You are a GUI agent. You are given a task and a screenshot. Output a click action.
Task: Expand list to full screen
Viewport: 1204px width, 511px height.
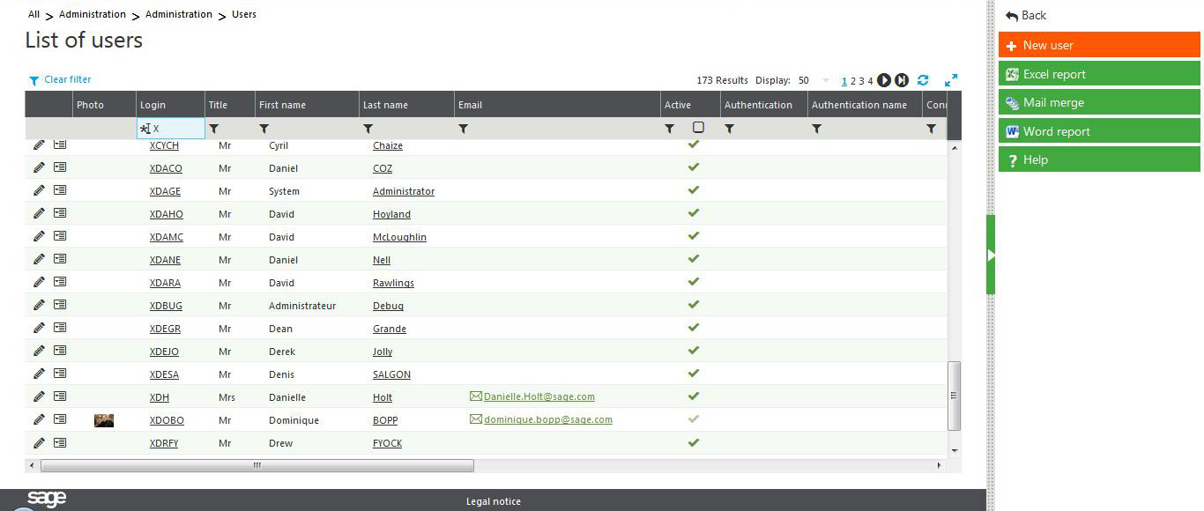coord(951,80)
